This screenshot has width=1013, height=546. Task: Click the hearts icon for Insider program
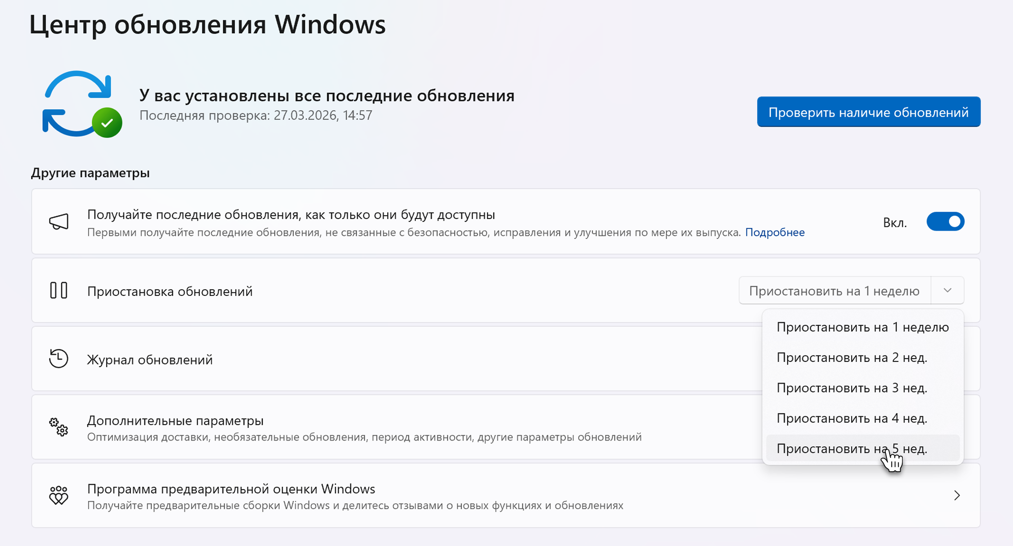pyautogui.click(x=59, y=495)
